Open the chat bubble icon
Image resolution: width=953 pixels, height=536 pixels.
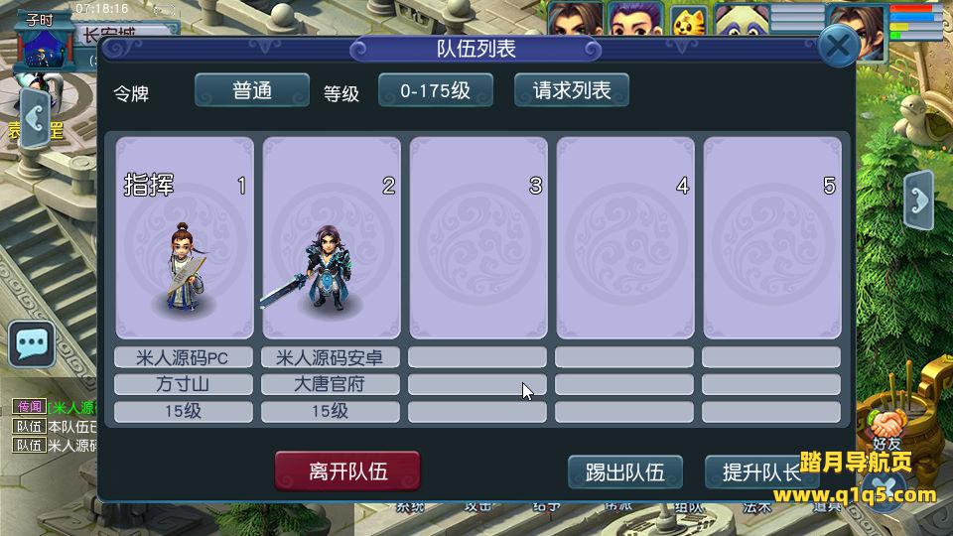click(x=32, y=344)
